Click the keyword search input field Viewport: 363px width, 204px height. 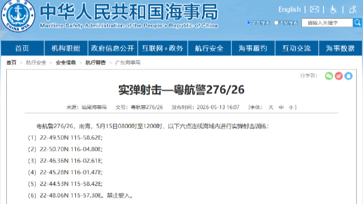point(327,23)
